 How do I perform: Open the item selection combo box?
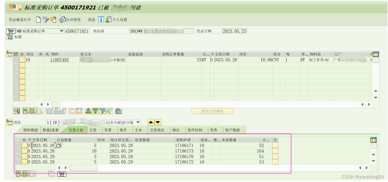tap(137, 122)
